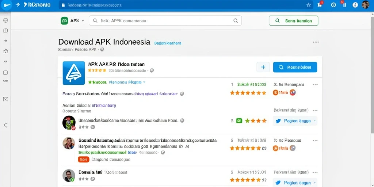Image resolution: width=374 pixels, height=187 pixels.
Task: Click the gray badge icon after Poraio Roinnkaooos line
Action: click(182, 94)
